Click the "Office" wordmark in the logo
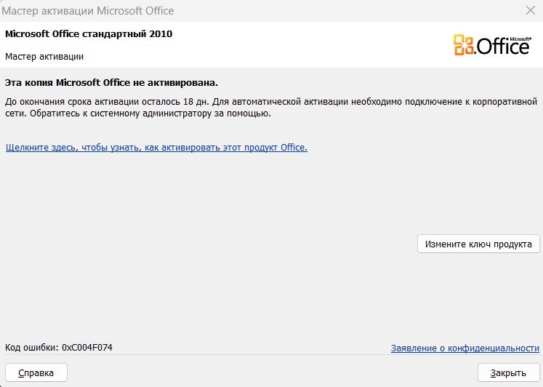The height and width of the screenshot is (387, 543). [x=503, y=48]
